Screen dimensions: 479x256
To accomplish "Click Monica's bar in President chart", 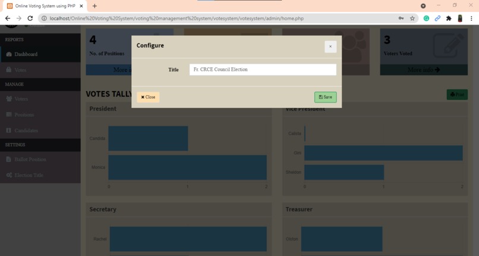I will coord(188,167).
